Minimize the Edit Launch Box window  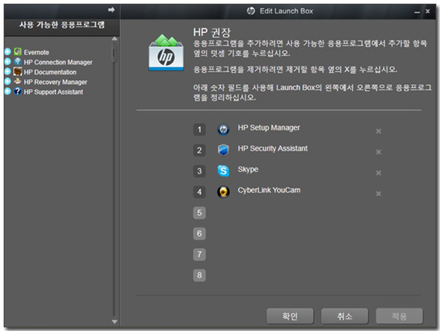(417, 12)
